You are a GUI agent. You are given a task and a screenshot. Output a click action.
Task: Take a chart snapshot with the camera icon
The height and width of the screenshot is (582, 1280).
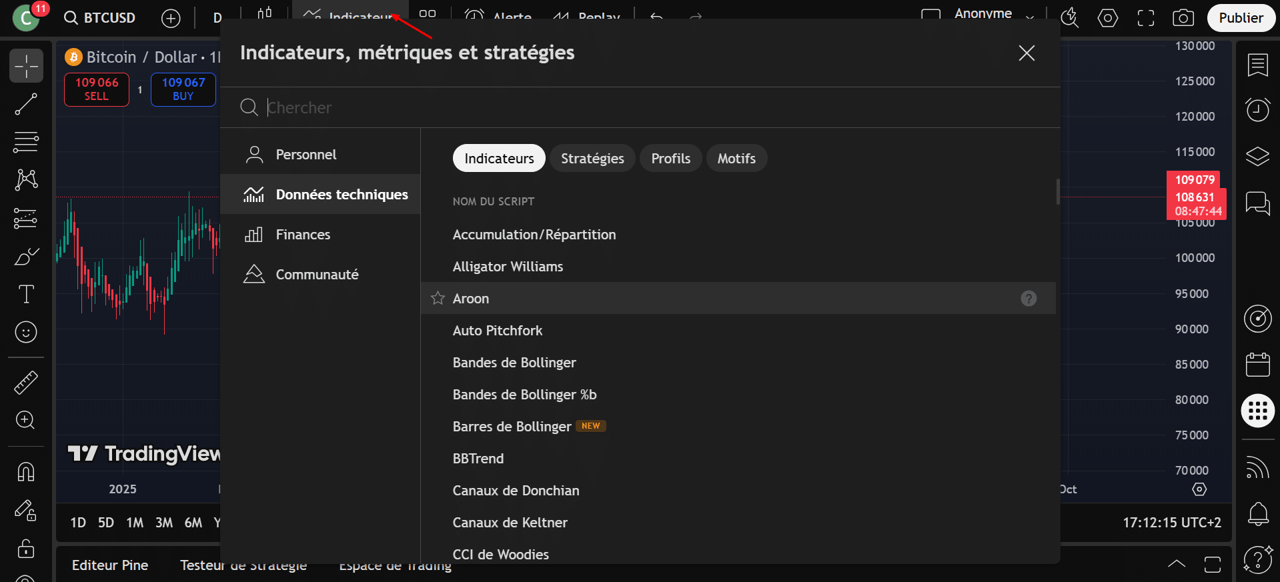pyautogui.click(x=1183, y=18)
